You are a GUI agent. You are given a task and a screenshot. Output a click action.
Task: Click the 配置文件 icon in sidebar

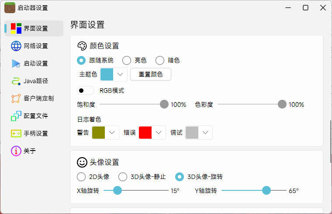16,116
